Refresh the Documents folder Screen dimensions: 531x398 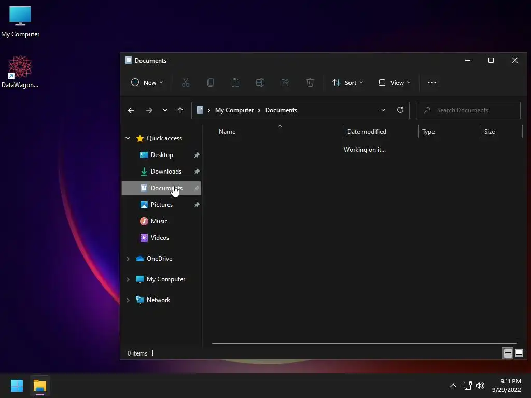400,110
